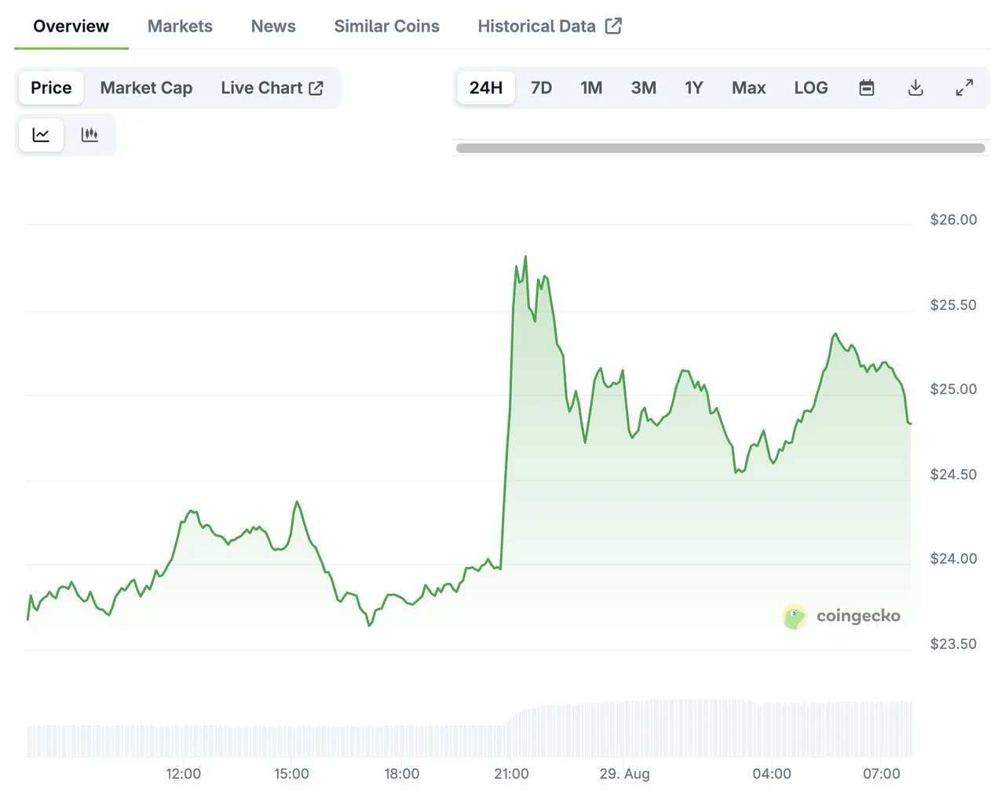The height and width of the screenshot is (800, 1005).
Task: Toggle LOG scale on chart
Action: (810, 88)
